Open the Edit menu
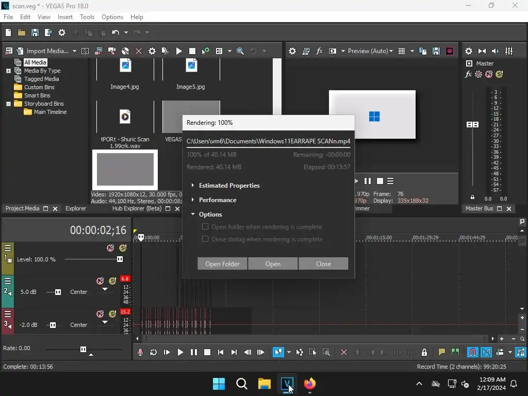 click(x=25, y=17)
